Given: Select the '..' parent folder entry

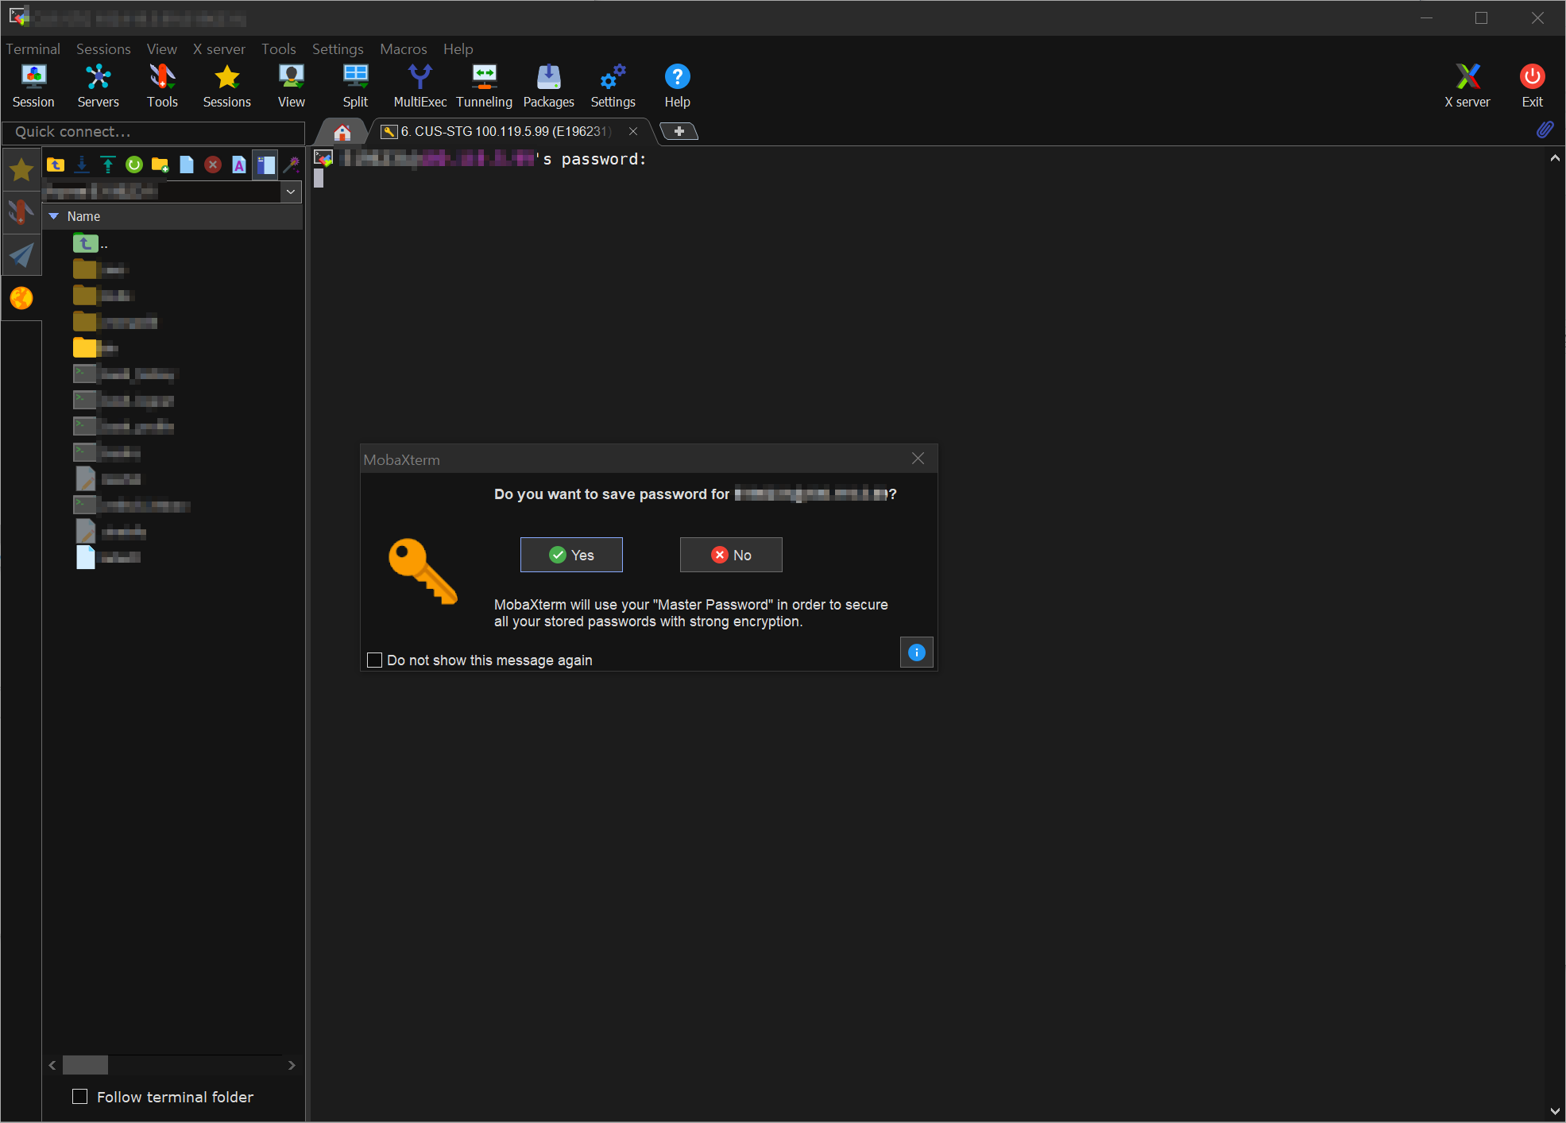Looking at the screenshot, I should tap(90, 243).
